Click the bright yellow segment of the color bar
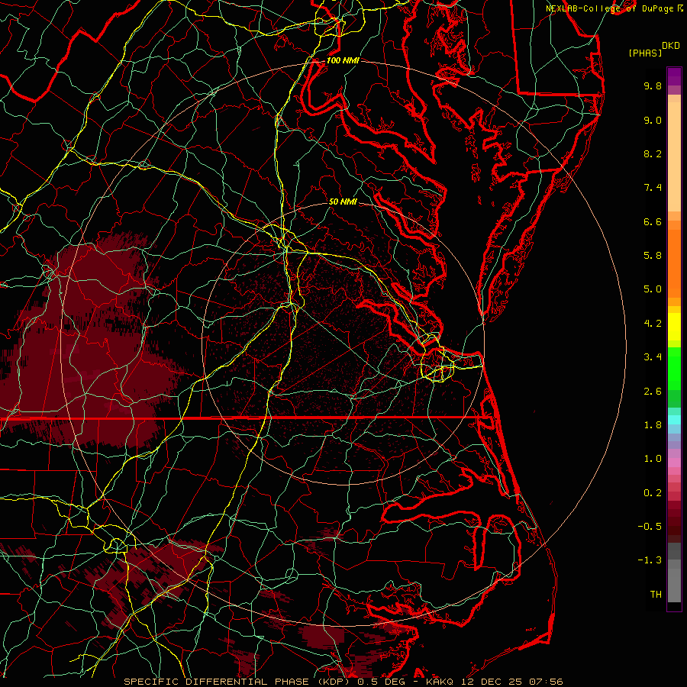 click(x=674, y=327)
